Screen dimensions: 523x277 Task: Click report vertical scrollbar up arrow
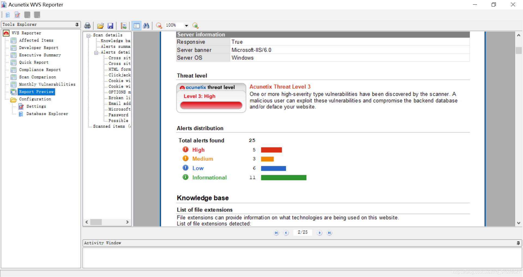click(x=519, y=35)
